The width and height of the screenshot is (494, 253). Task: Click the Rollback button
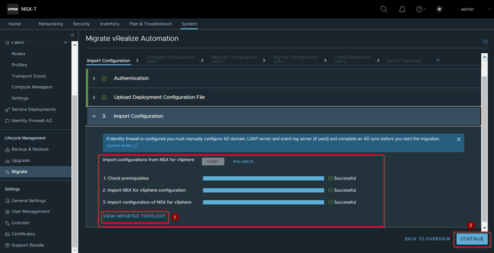(x=243, y=162)
